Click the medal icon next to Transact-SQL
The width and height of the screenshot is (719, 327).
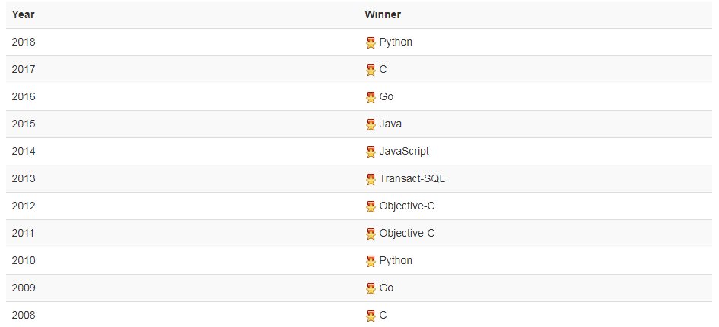pyautogui.click(x=371, y=179)
